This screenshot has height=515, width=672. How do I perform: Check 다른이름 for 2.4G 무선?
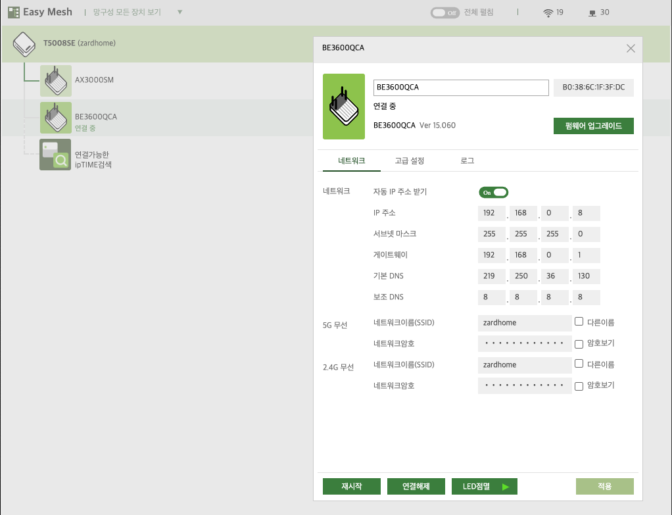pyautogui.click(x=579, y=364)
